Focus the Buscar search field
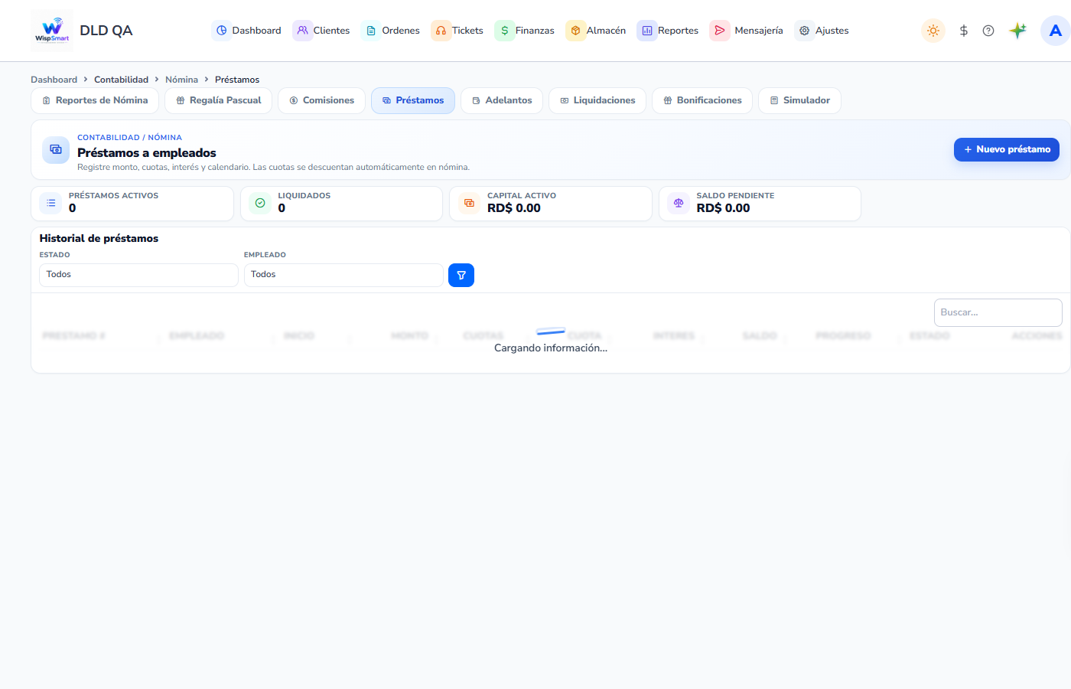Screen dimensions: 1071x689 pyautogui.click(x=998, y=312)
